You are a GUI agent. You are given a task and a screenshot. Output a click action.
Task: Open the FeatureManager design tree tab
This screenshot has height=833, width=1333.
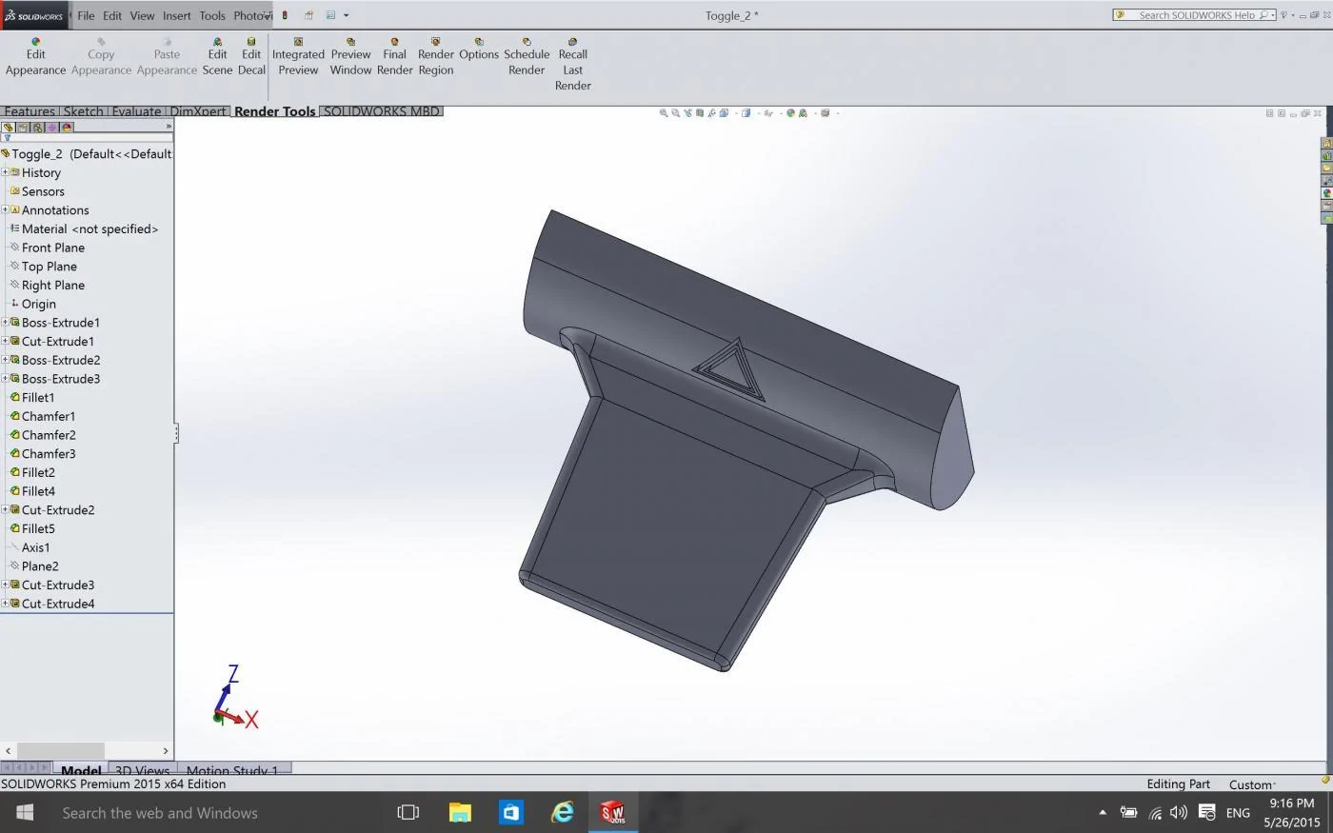click(x=9, y=127)
